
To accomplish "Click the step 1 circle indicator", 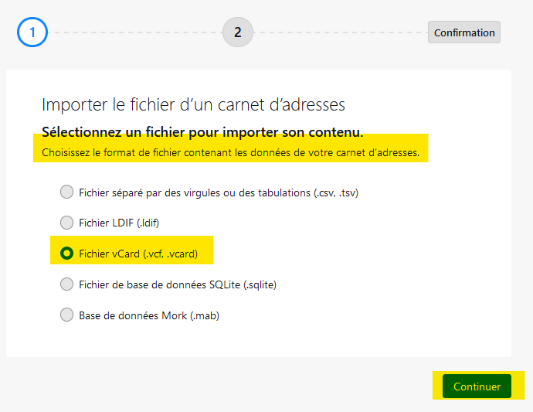I will click(32, 32).
